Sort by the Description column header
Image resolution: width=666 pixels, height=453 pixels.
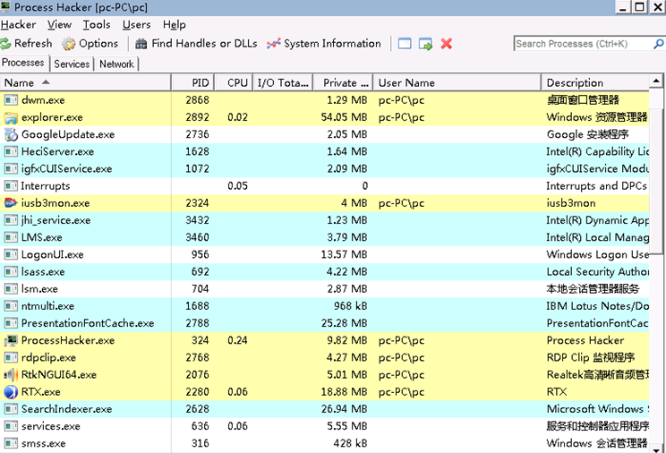[595, 82]
